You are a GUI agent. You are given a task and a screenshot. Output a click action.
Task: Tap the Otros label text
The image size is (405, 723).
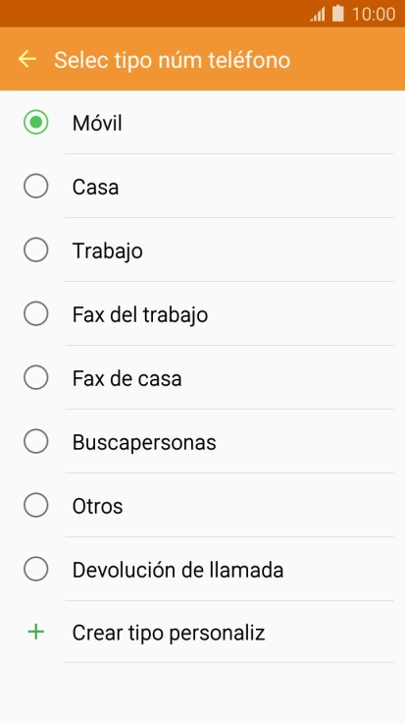97,506
